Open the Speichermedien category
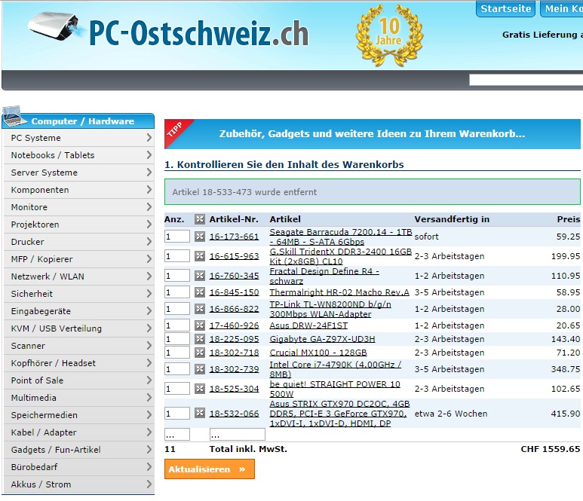583x501 pixels. [x=79, y=415]
